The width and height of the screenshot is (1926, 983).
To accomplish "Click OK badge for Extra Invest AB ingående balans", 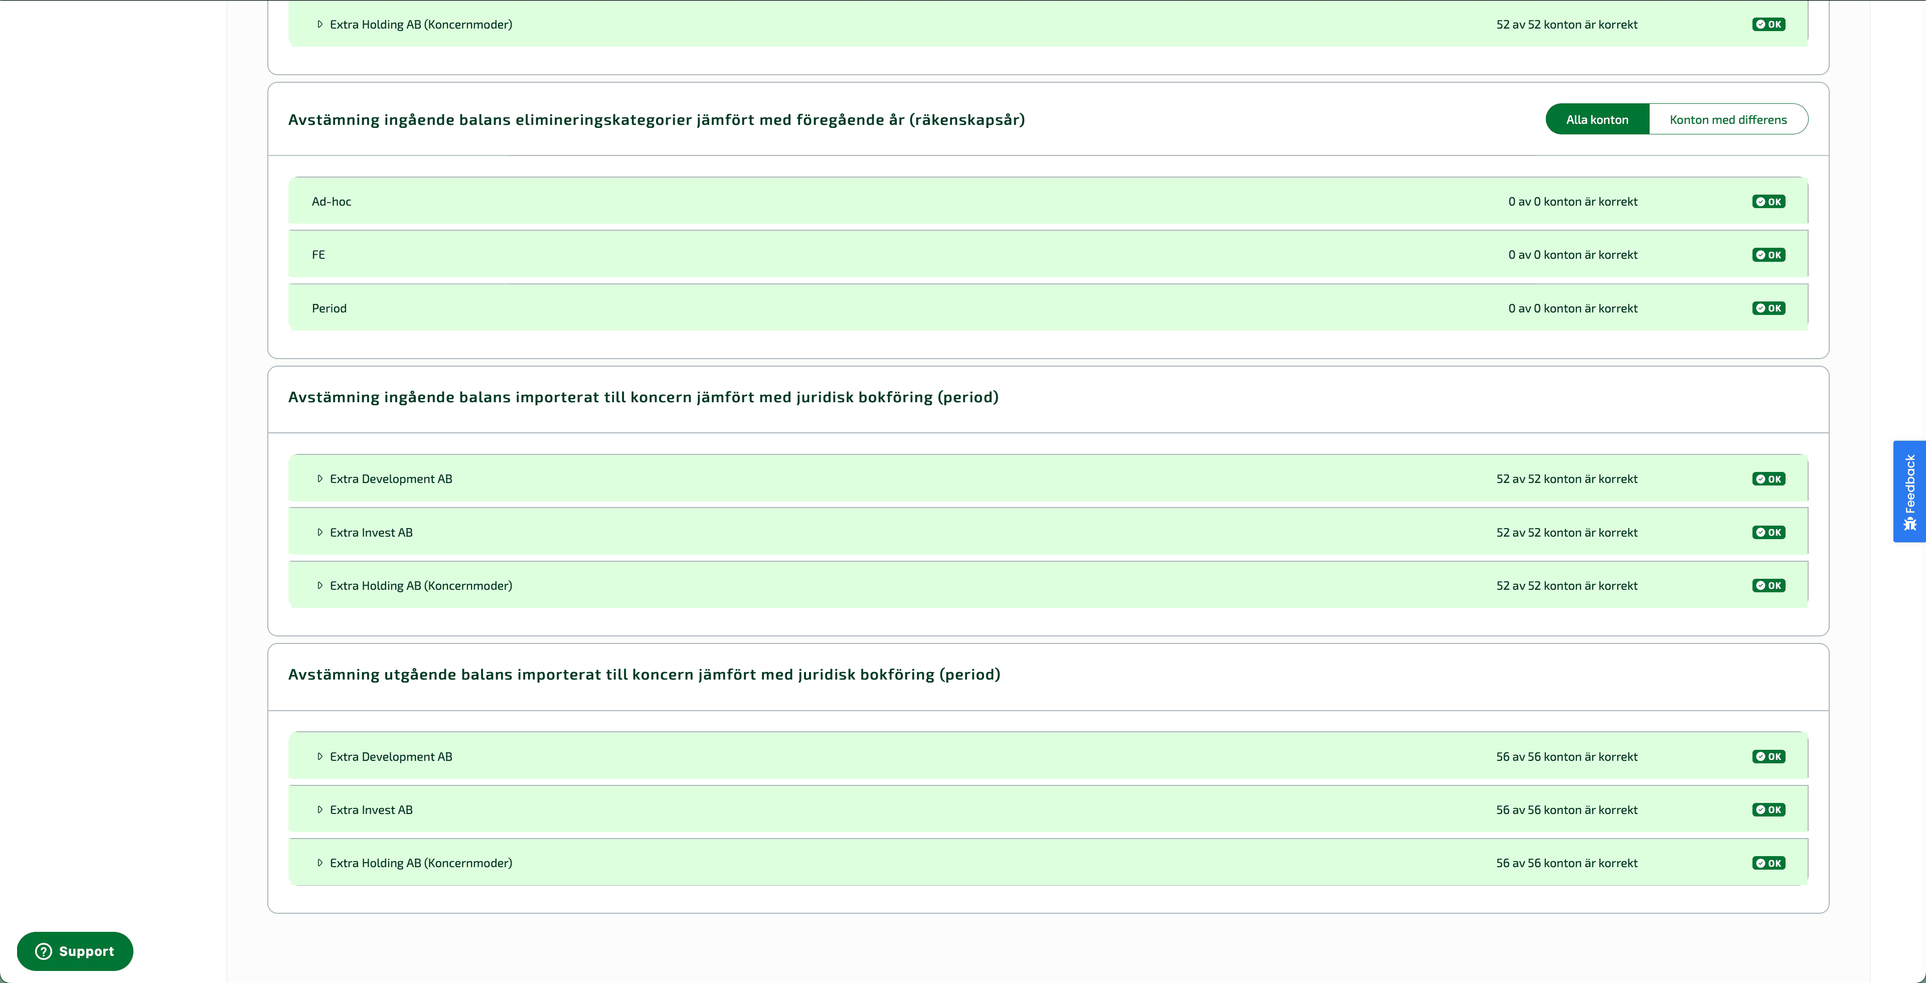I will tap(1768, 532).
